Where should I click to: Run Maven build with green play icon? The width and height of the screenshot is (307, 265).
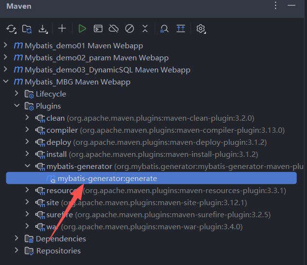point(82,29)
